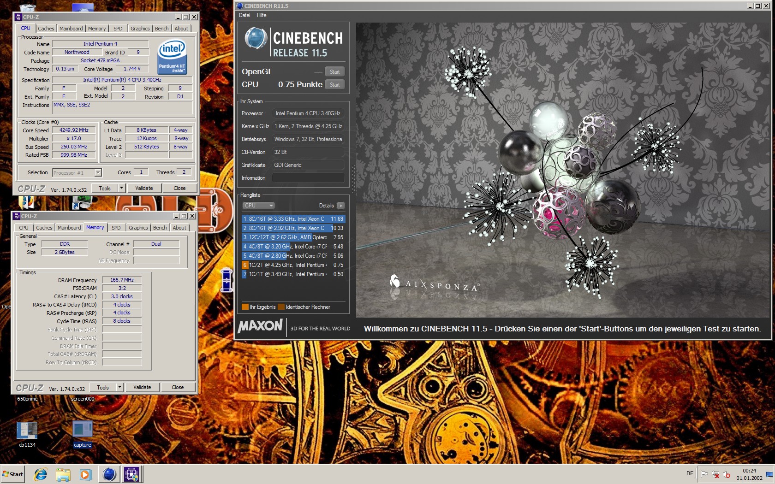Click the disconnected network tray icon
The width and height of the screenshot is (775, 484).
[x=715, y=474]
